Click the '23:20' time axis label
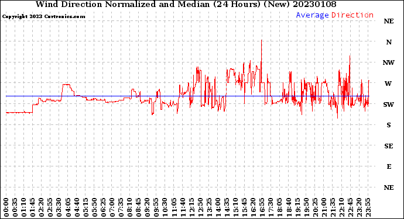Screen dimensions: 404x219 coord(359,207)
